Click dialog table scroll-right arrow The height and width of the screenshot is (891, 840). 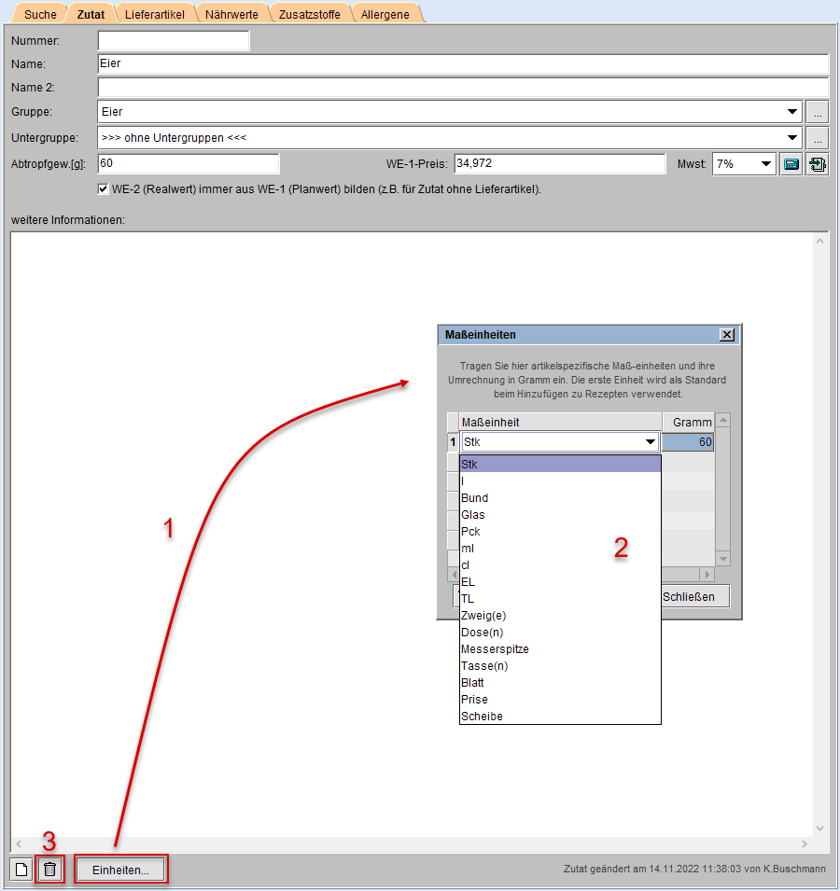pyautogui.click(x=707, y=575)
